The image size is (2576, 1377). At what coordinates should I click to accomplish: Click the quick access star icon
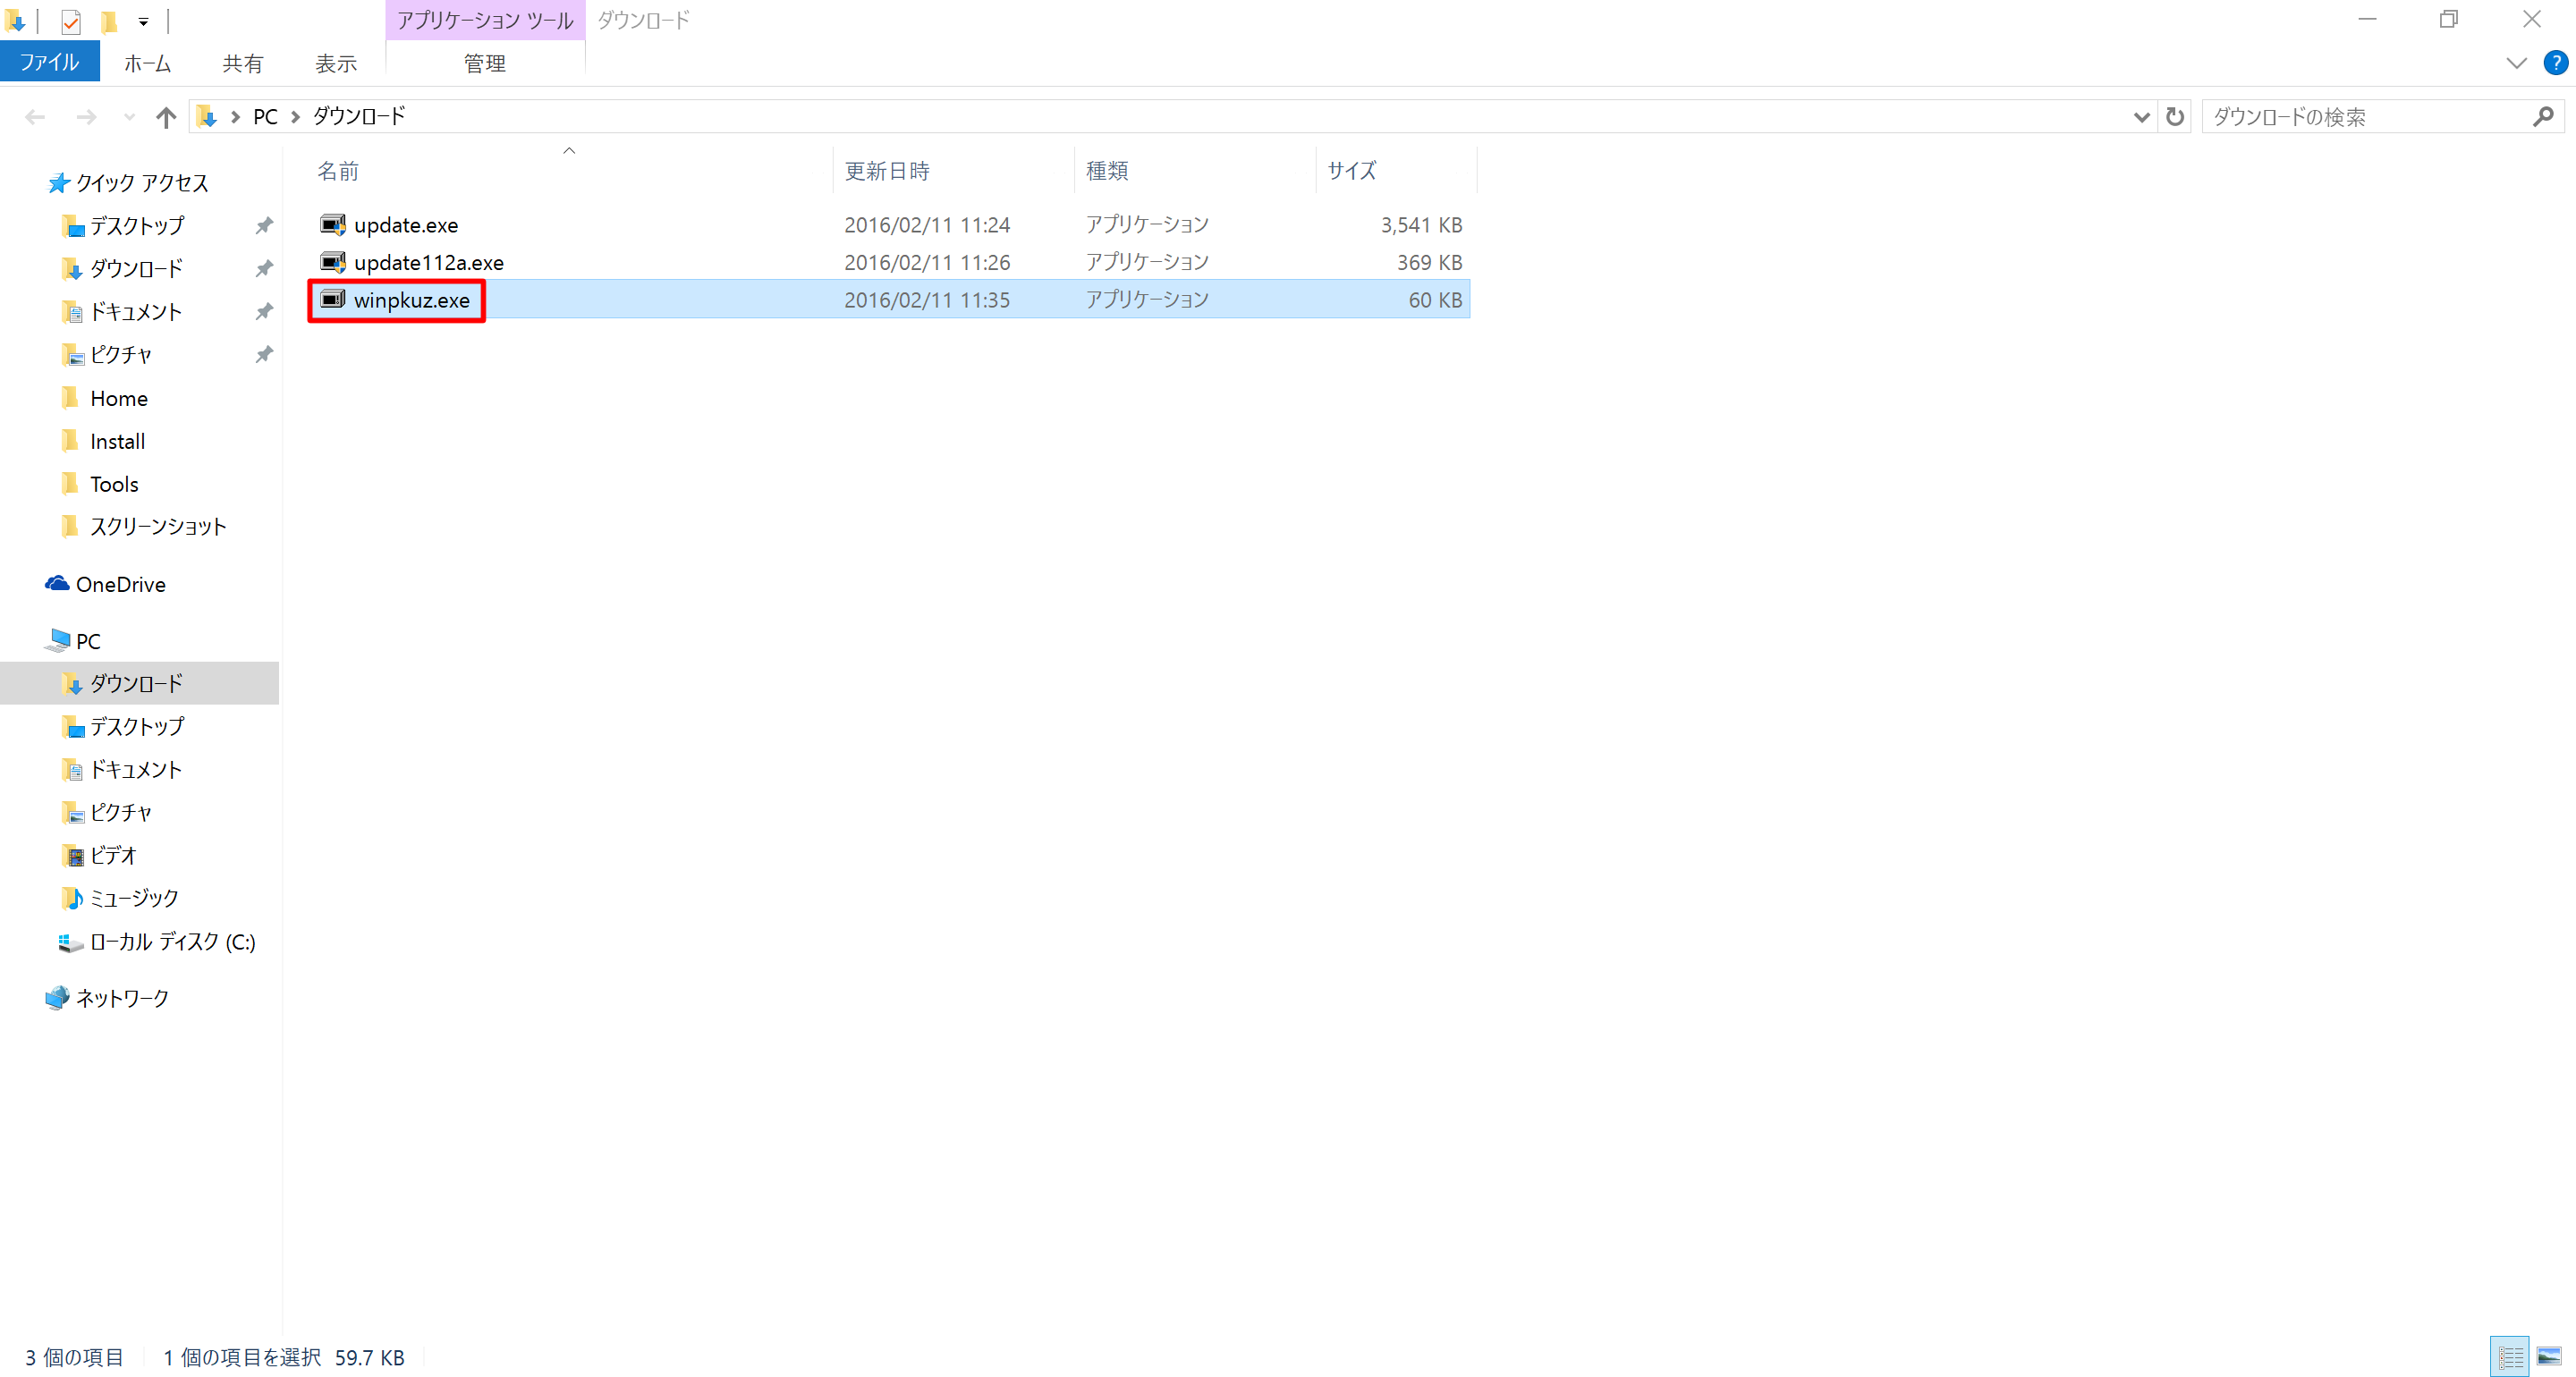[58, 182]
